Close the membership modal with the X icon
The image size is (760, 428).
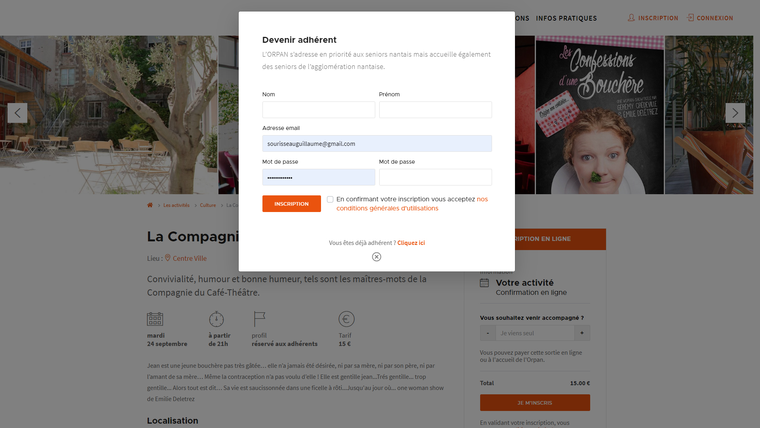pos(376,257)
